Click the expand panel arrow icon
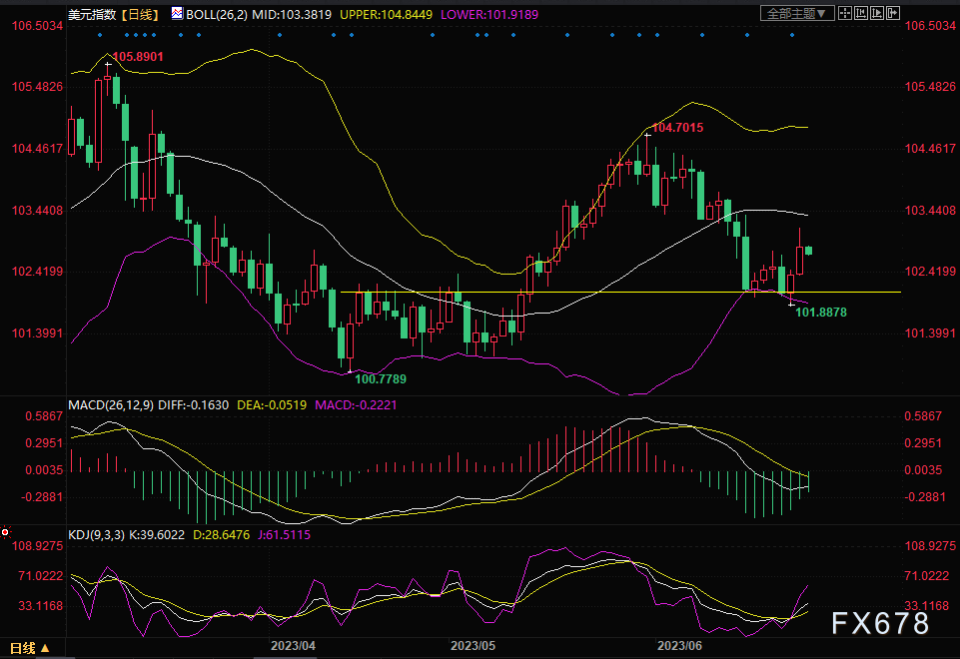Screen dimensions: 960x659 tap(893, 13)
